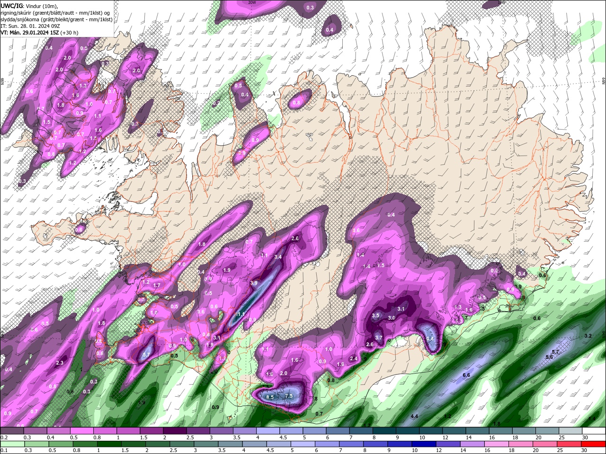The height and width of the screenshot is (454, 606).
Task: Click the valid time line 'VT: Mán. 29.01.2024 15Z'
Action: (30, 33)
